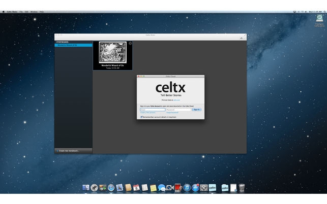Open Reminders checklist icon in dock
The height and width of the screenshot is (204, 327).
[x=144, y=188]
